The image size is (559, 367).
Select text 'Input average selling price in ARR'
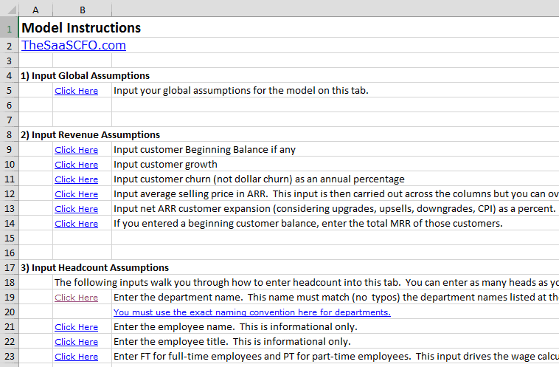coord(190,194)
